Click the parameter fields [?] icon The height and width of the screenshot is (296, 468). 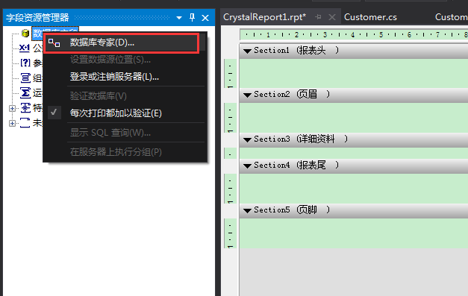[x=25, y=63]
